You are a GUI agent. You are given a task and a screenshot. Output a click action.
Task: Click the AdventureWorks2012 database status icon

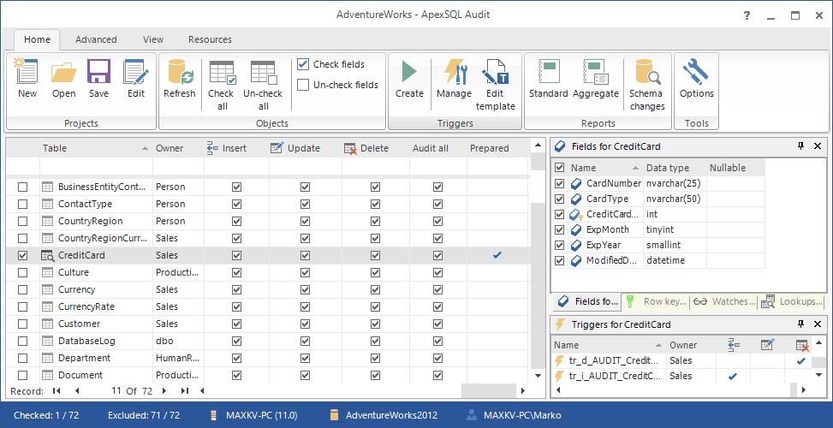(334, 415)
